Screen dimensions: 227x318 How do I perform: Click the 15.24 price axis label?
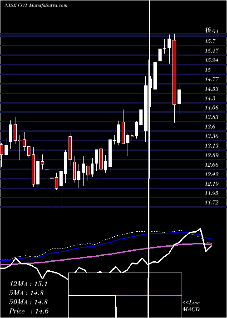pyautogui.click(x=212, y=60)
